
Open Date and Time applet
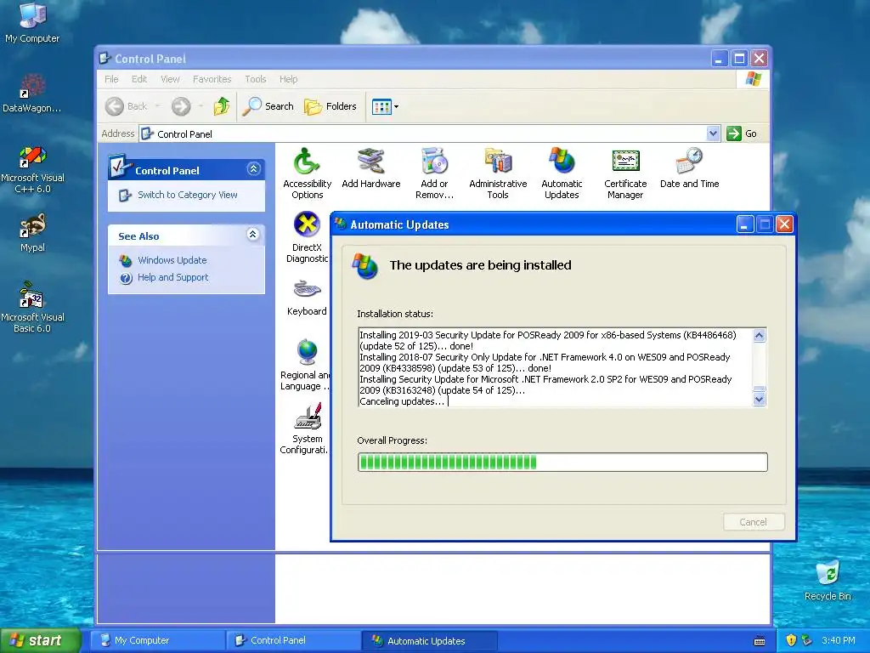click(689, 168)
